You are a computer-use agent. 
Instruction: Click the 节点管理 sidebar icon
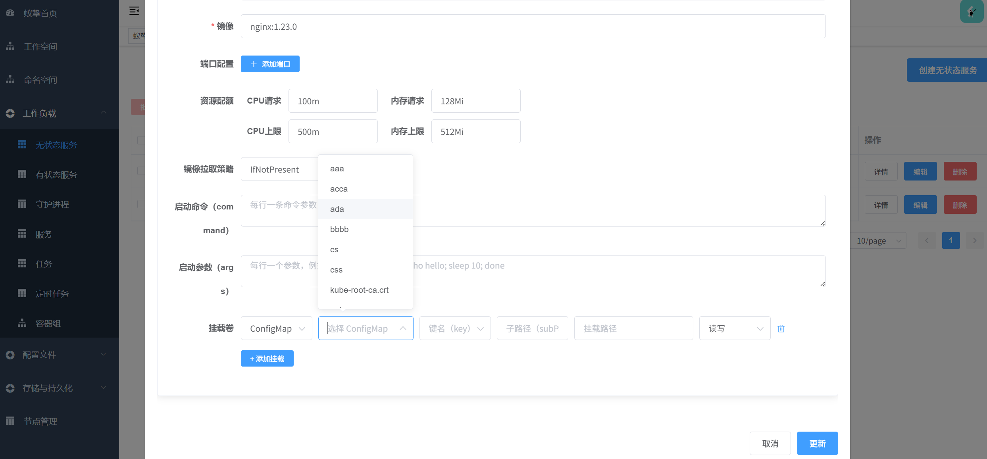click(10, 421)
